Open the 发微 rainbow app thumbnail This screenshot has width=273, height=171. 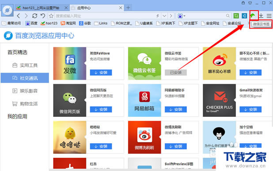pyautogui.click(x=70, y=63)
